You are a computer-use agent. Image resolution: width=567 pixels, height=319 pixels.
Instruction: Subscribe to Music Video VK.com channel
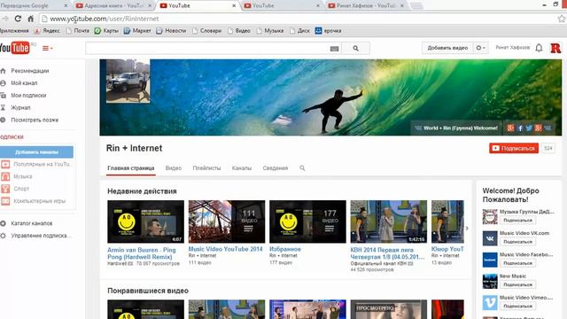(x=517, y=242)
